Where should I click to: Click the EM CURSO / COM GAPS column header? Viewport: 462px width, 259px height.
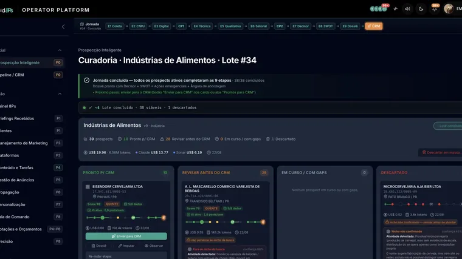coord(304,173)
